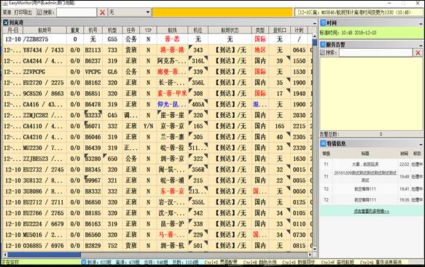Image resolution: width=425 pixels, height=267 pixels.
Task: Select the flight row CA4110
Action: [157, 126]
